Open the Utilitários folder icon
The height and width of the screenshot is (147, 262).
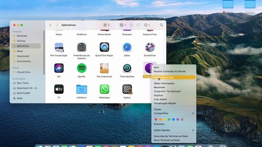click(81, 89)
